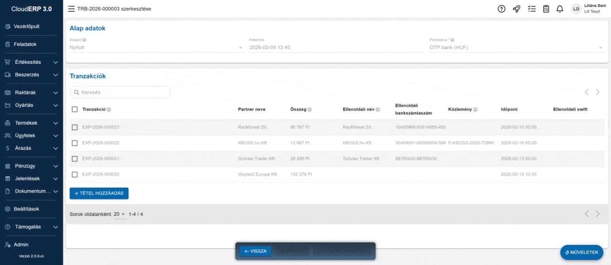
Task: Tick the checkbox for EXP-2026-000022
Action: 74,143
